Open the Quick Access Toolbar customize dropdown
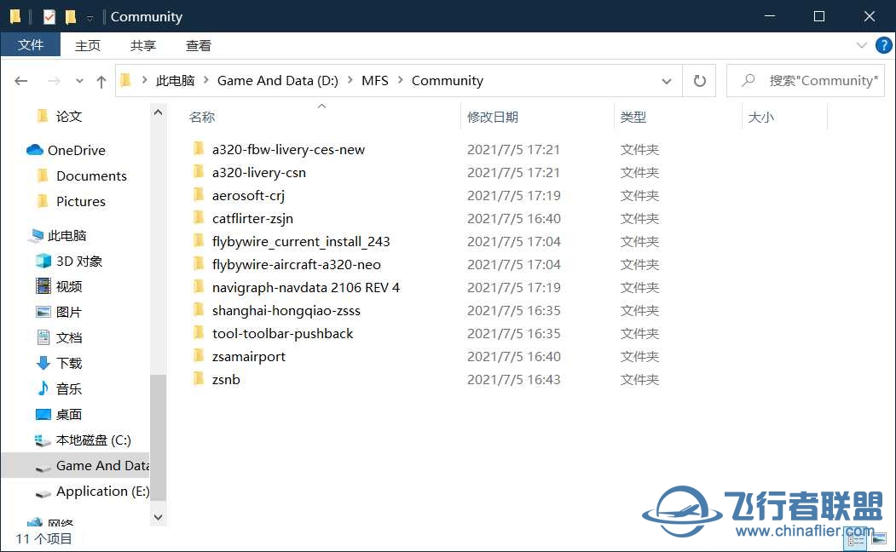This screenshot has height=552, width=896. pyautogui.click(x=90, y=18)
